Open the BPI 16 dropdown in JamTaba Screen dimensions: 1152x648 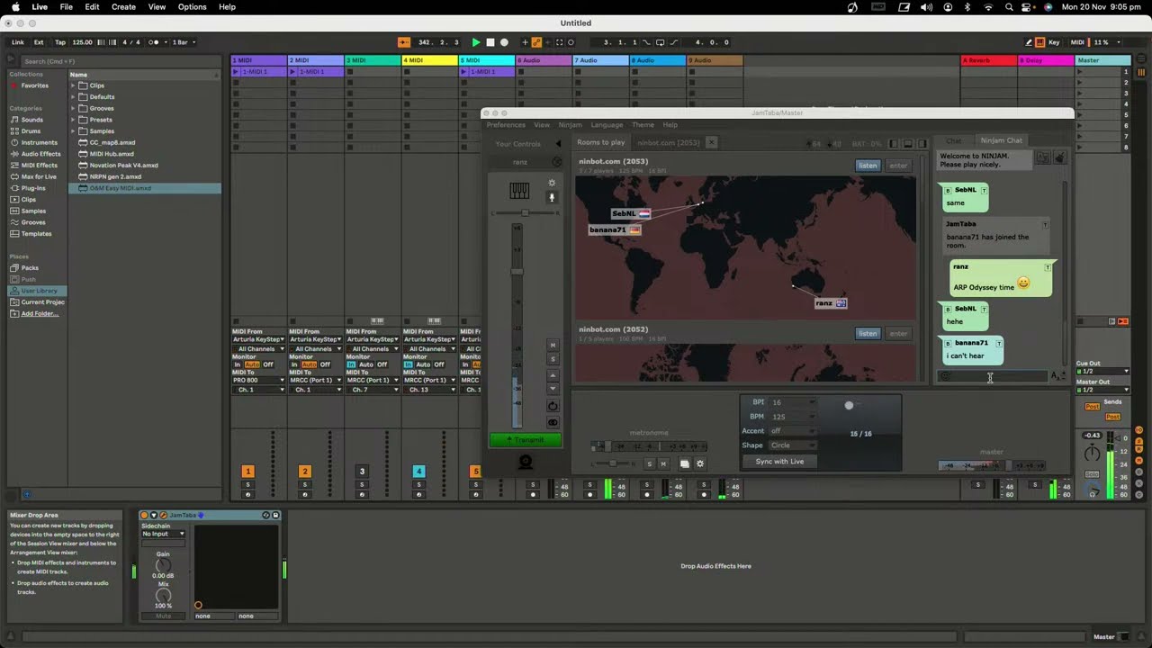point(793,402)
